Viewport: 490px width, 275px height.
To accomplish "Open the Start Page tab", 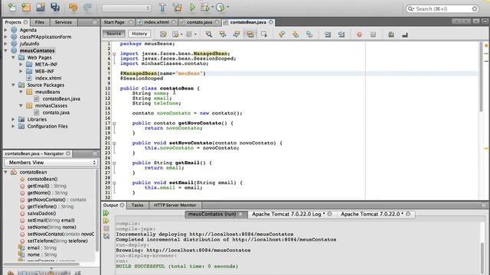I will 114,22.
